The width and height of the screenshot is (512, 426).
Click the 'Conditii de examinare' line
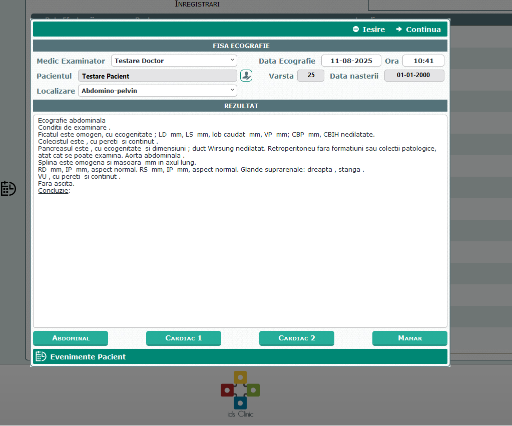(x=74, y=128)
